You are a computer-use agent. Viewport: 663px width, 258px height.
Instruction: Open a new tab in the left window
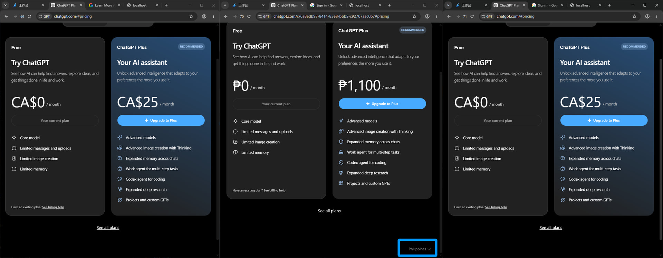tap(166, 5)
